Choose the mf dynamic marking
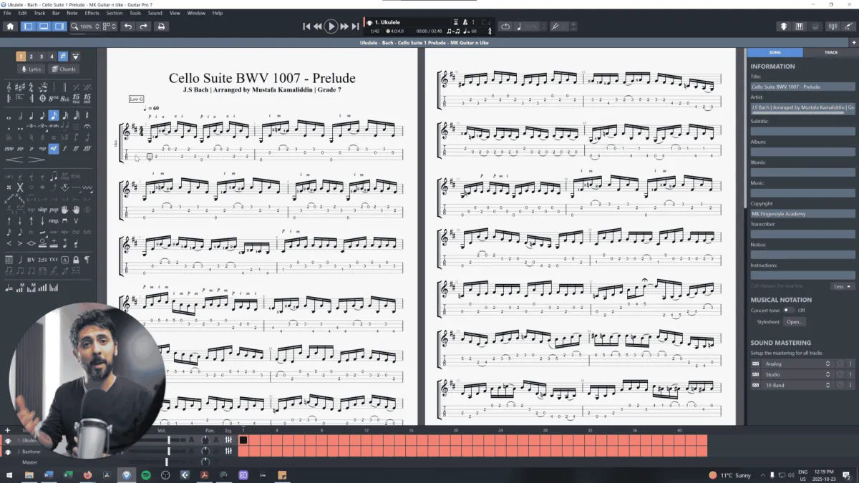Screen dimensions: 859x483 tap(54, 148)
